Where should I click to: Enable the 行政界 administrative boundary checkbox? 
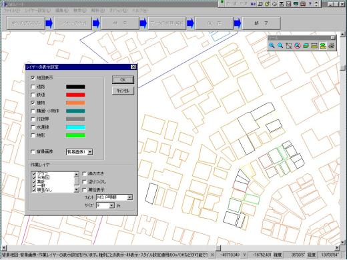pyautogui.click(x=33, y=119)
